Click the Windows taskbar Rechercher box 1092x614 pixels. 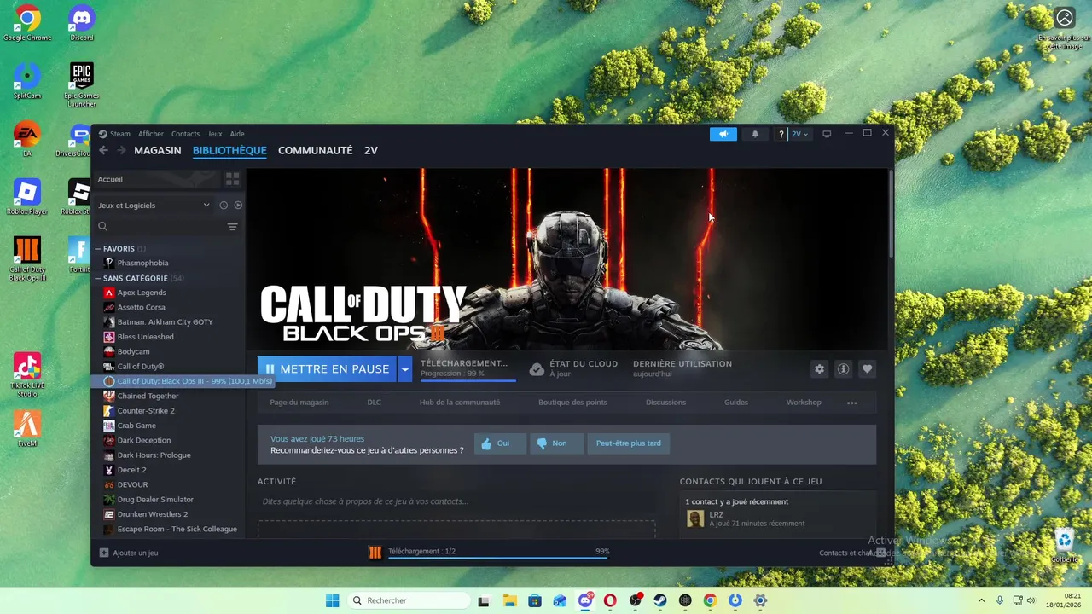pos(409,600)
